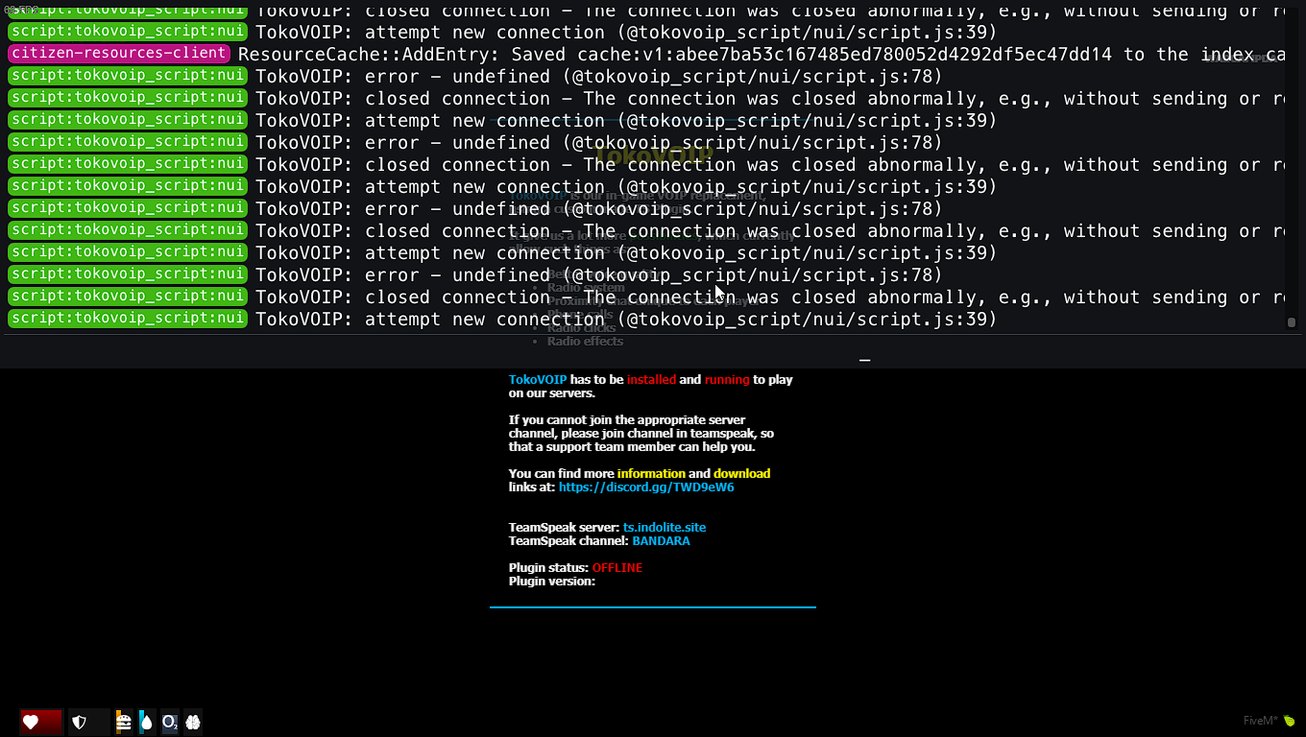1306x737 pixels.
Task: Click the brain stress indicator
Action: 193,722
